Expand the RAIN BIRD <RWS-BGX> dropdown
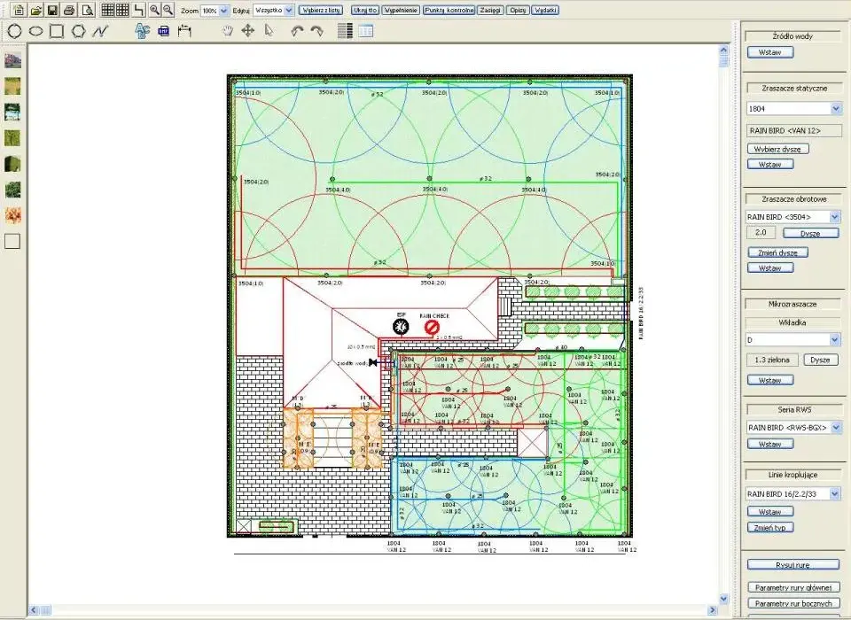851x620 pixels. [836, 428]
